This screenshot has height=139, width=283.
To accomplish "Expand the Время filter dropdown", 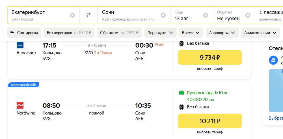I will point(191,33).
